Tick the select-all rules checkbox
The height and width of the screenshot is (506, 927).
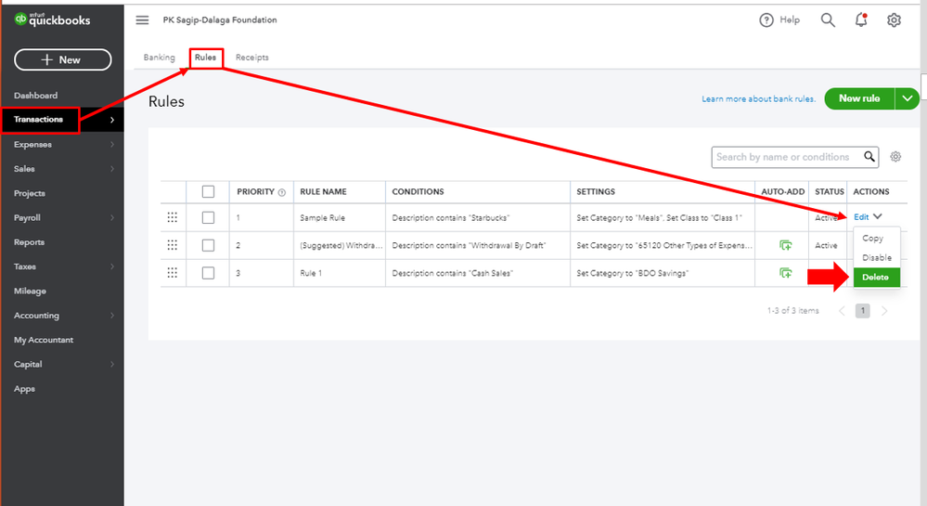208,192
